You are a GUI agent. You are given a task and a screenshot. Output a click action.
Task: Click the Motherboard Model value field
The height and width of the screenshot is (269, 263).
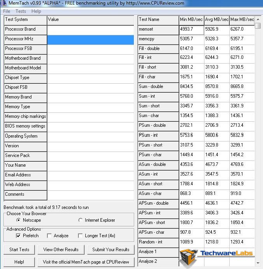coord(90,69)
